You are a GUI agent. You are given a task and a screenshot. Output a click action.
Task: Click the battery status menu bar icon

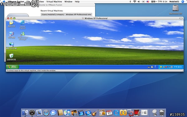click(x=143, y=2)
